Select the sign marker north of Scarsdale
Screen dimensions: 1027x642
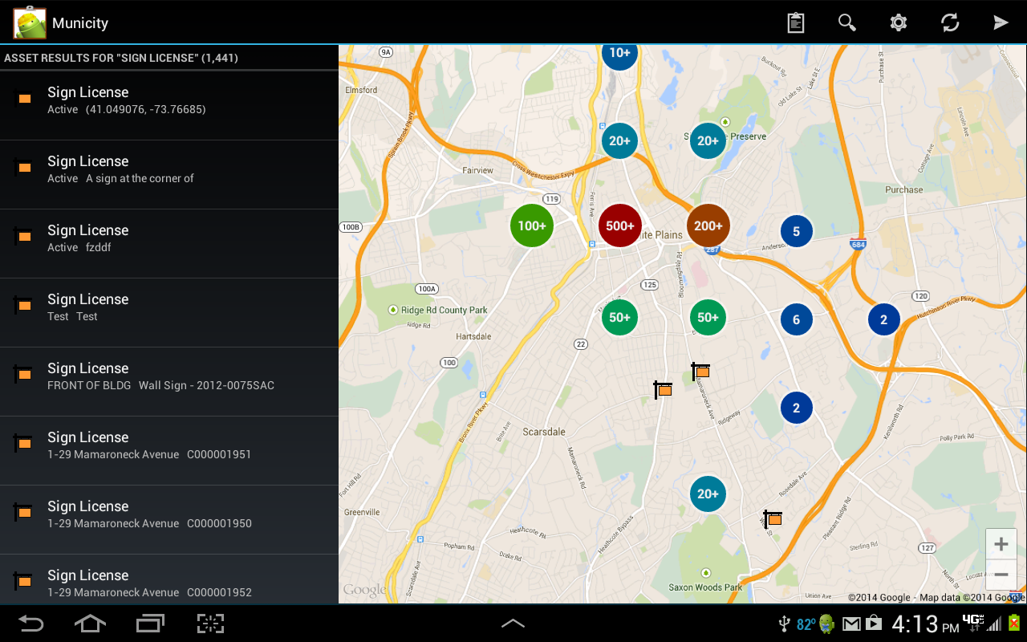663,389
